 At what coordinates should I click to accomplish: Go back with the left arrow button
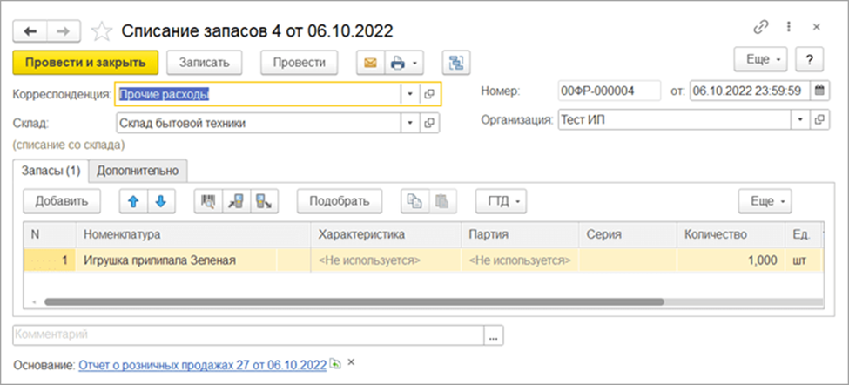pos(30,31)
